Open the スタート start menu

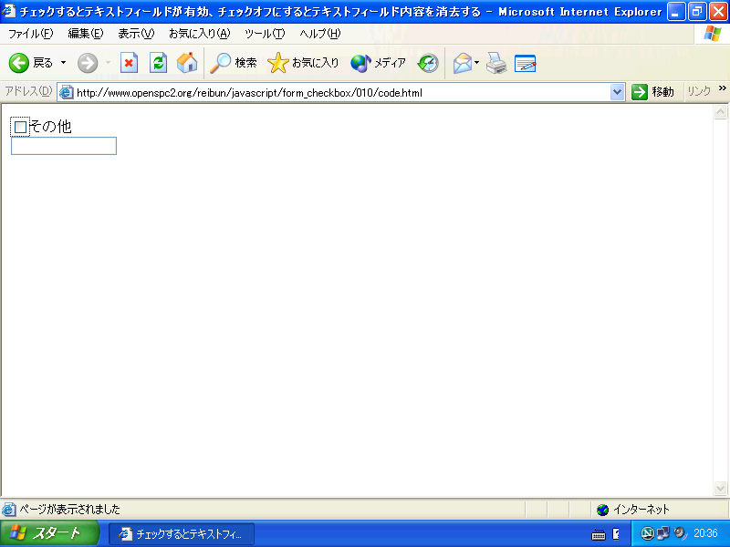49,533
